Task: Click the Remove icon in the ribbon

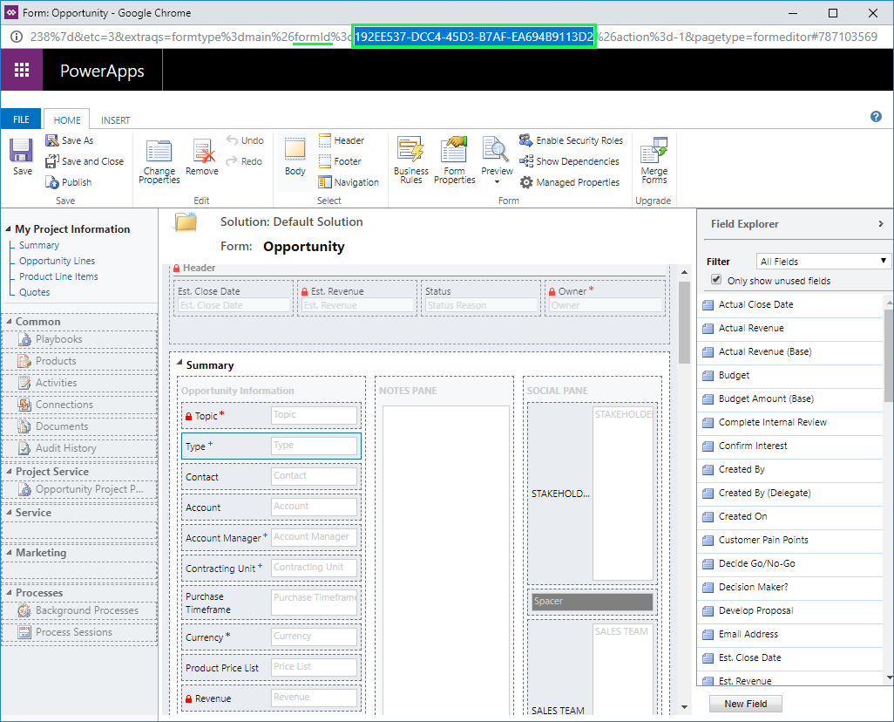Action: pos(201,153)
